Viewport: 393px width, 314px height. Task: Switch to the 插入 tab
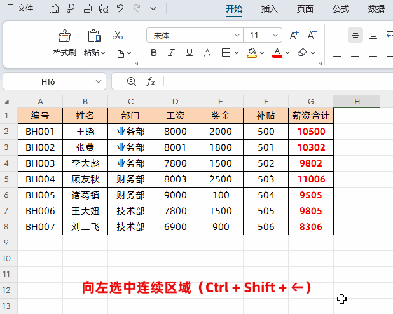click(x=270, y=10)
